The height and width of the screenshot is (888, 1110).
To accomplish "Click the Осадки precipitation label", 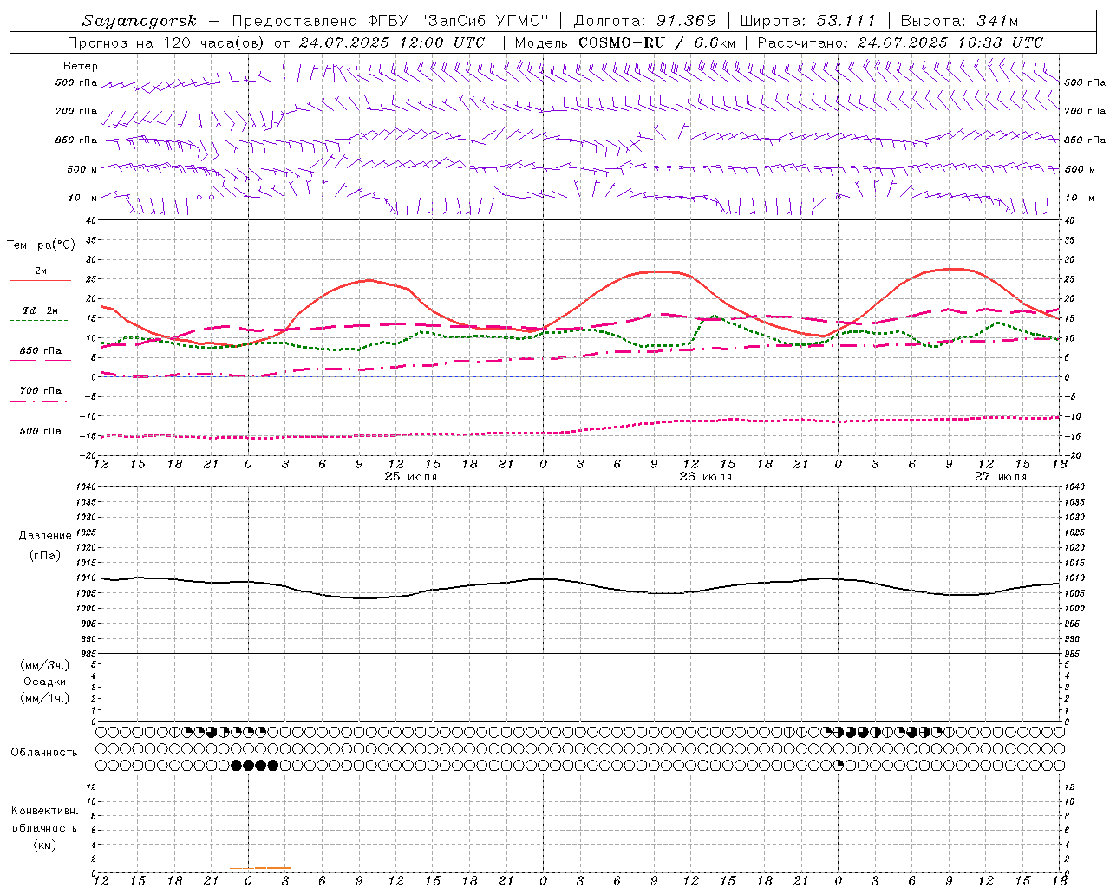I will 45,682.
